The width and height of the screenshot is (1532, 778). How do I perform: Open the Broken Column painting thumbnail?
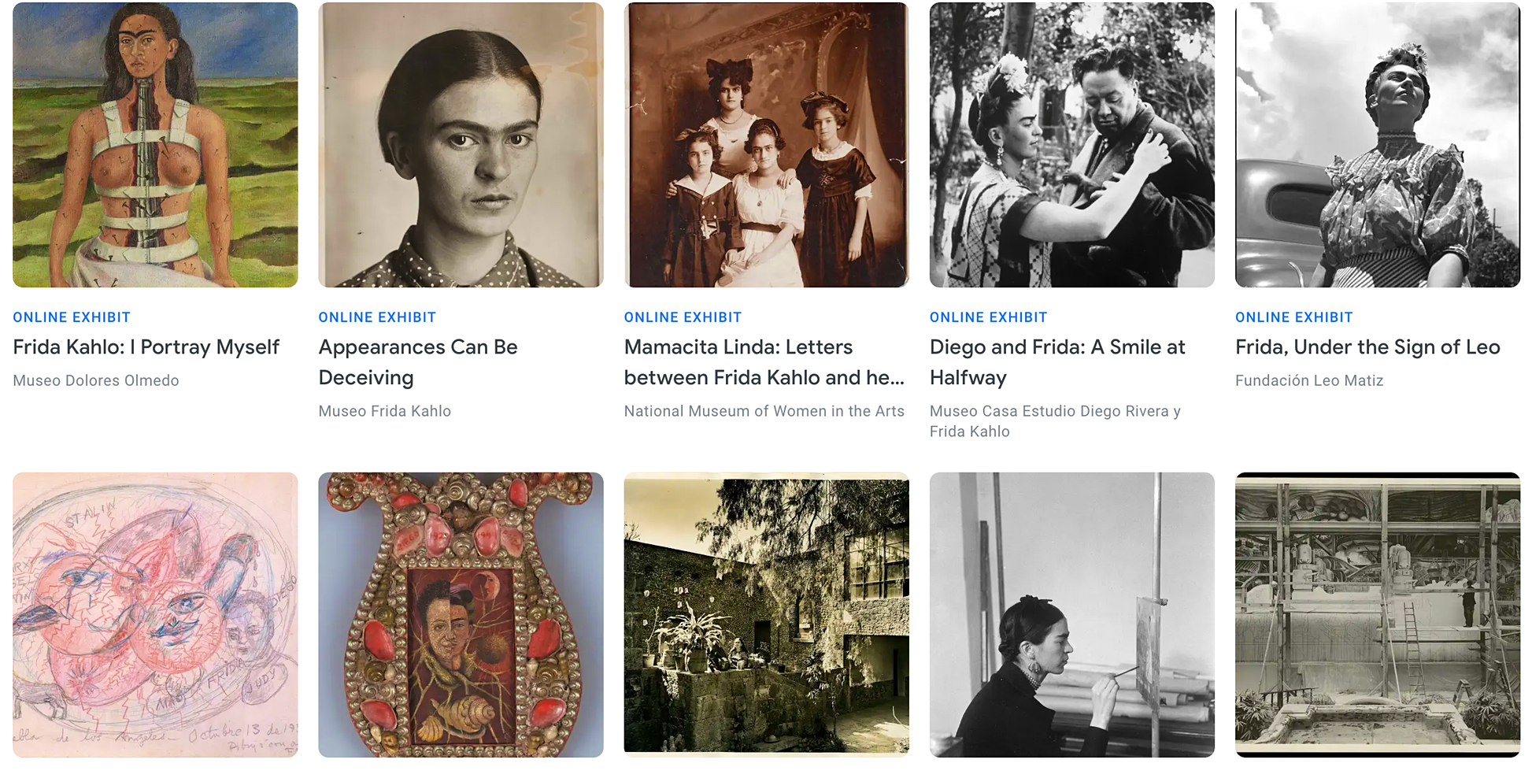[x=155, y=145]
